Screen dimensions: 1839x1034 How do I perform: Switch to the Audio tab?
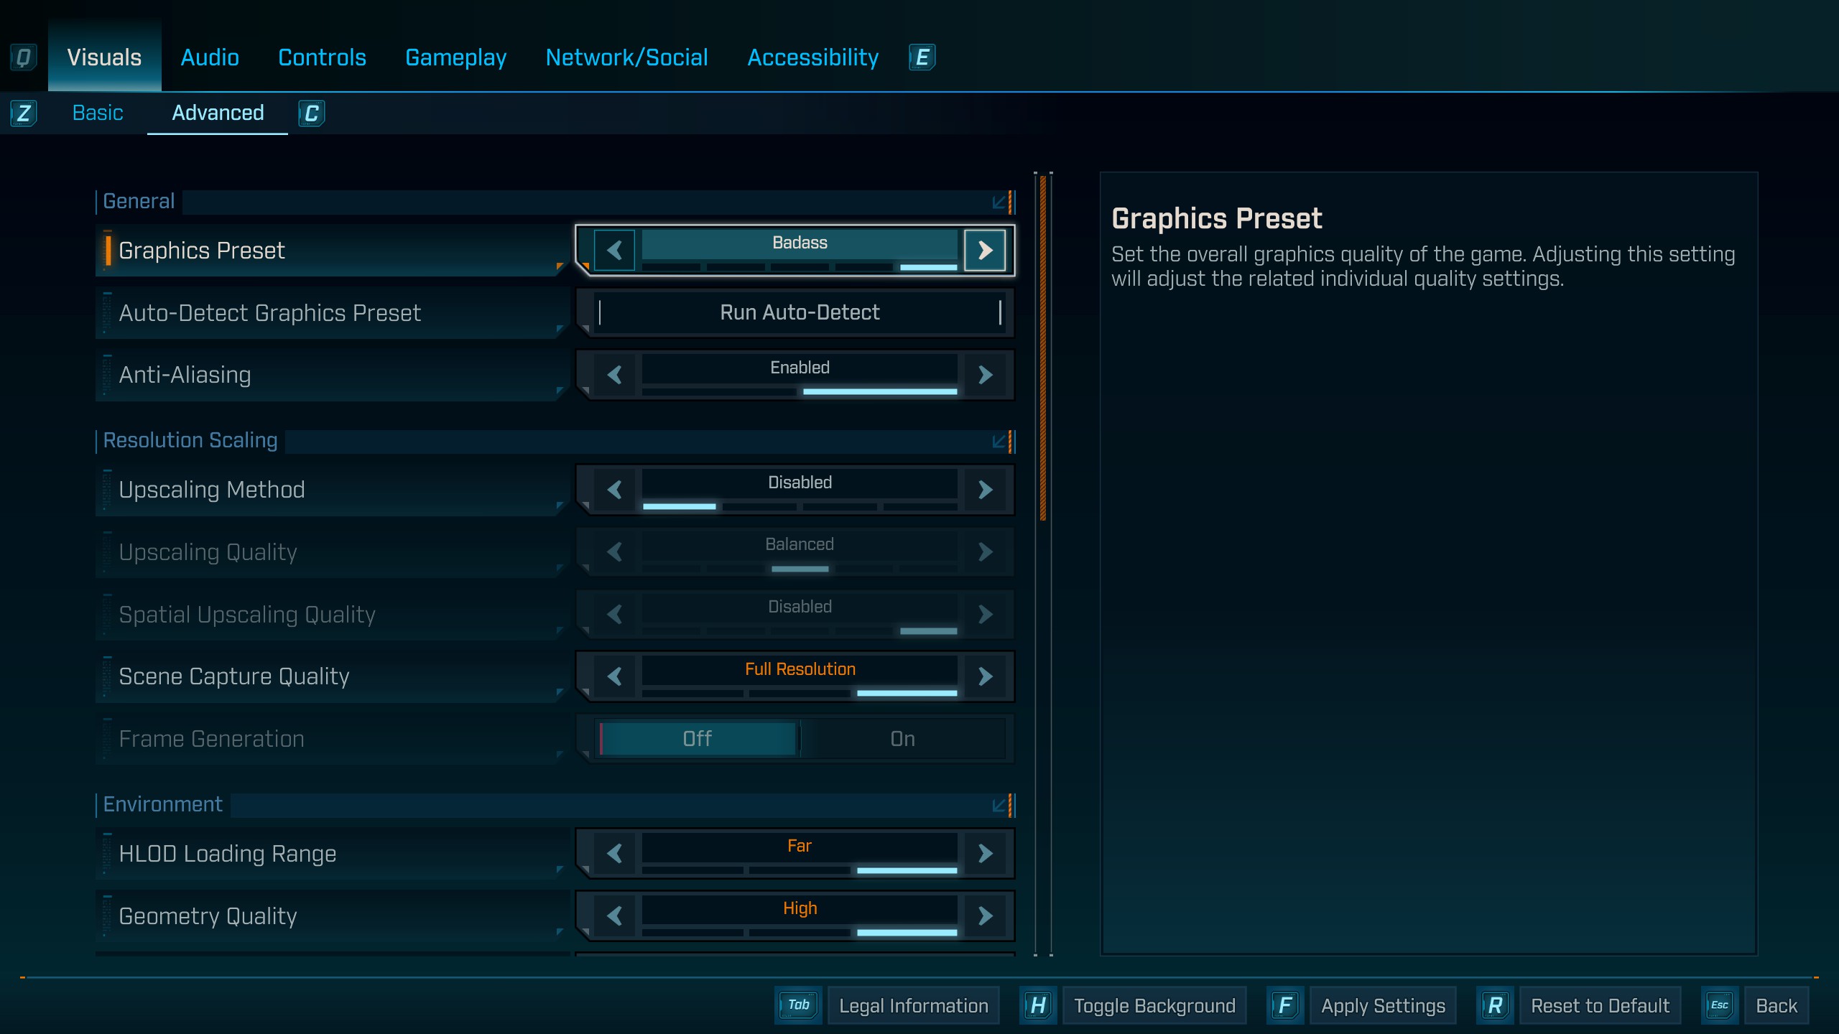point(210,57)
